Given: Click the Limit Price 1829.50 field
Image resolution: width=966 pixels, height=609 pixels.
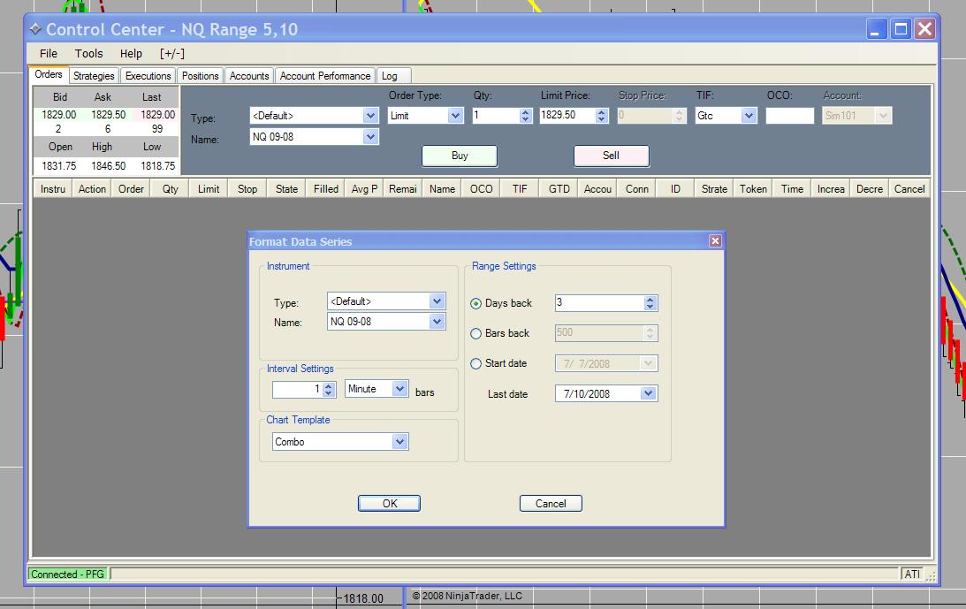Looking at the screenshot, I should (567, 115).
